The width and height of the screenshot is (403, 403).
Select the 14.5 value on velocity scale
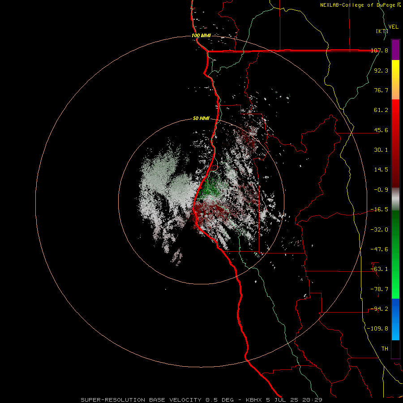pyautogui.click(x=381, y=170)
